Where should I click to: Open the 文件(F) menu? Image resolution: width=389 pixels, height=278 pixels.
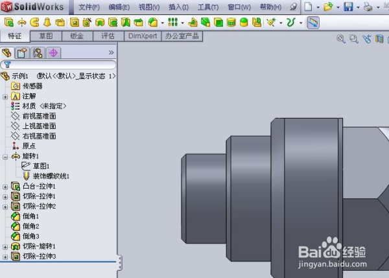click(89, 7)
